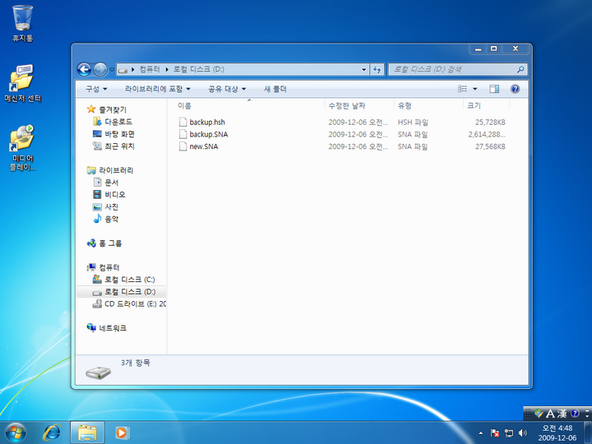Open 바탕 화면 in the navigation pane
The width and height of the screenshot is (592, 444).
point(120,134)
